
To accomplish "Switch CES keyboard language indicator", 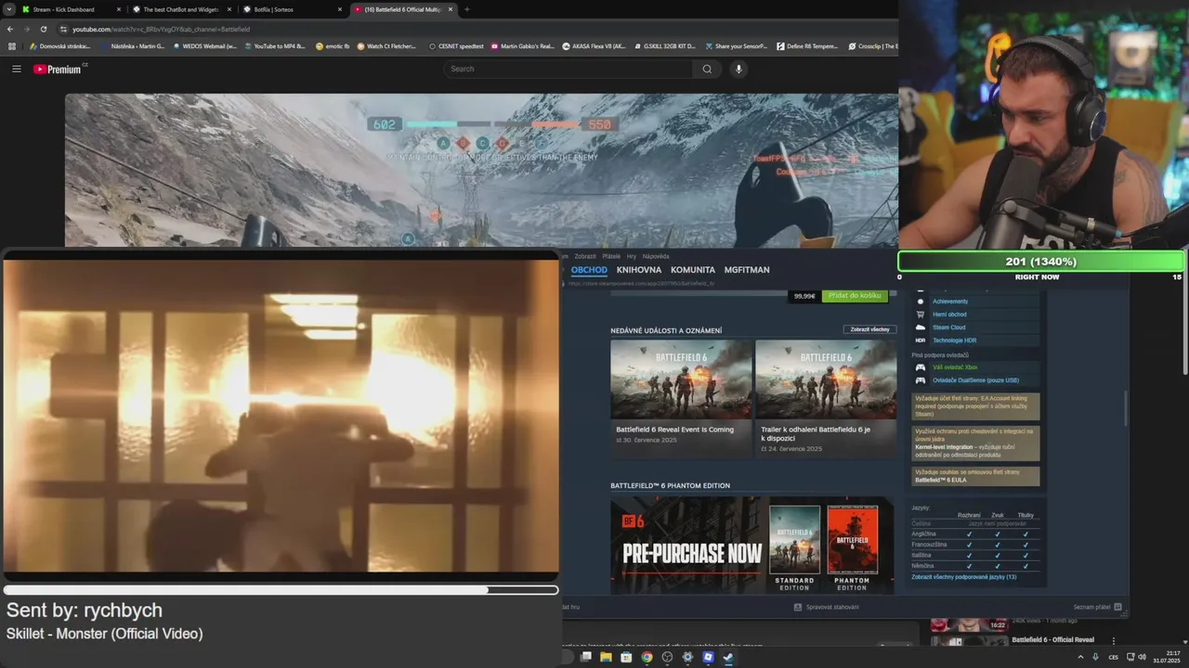I will 1113,657.
